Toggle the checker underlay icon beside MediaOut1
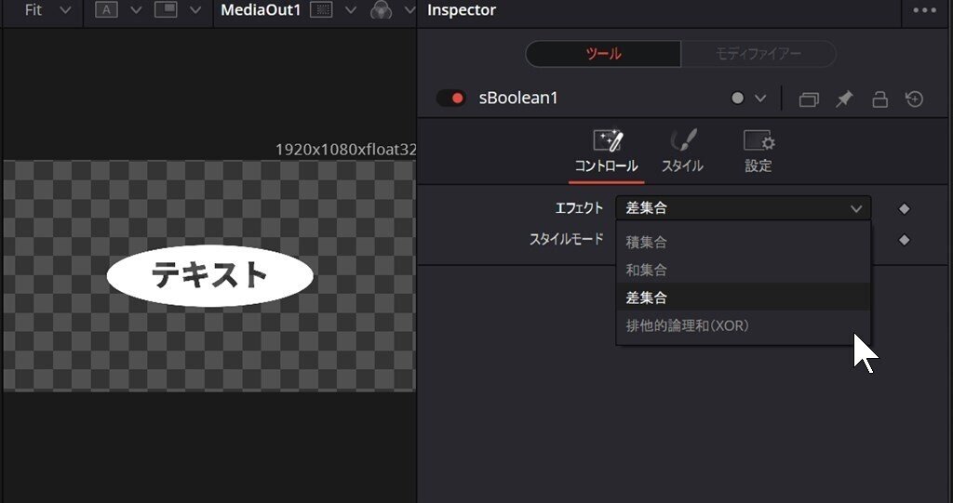 (x=321, y=10)
